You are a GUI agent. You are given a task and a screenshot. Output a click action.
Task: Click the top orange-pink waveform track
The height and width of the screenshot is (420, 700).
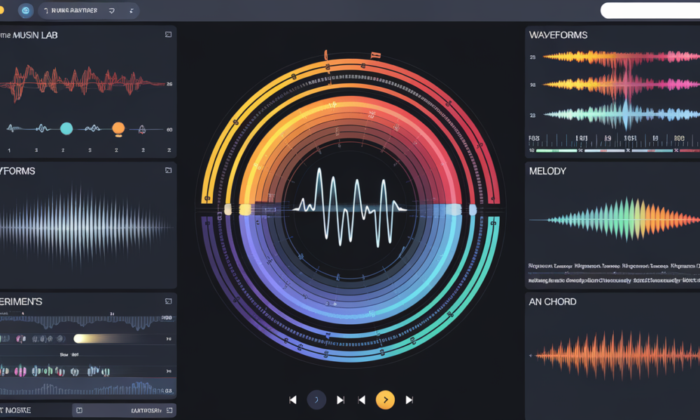[622, 57]
